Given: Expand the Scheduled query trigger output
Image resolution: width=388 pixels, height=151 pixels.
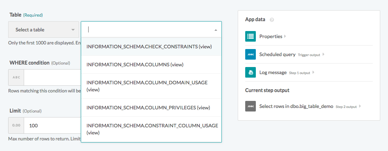Looking at the screenshot, I should [323, 55].
